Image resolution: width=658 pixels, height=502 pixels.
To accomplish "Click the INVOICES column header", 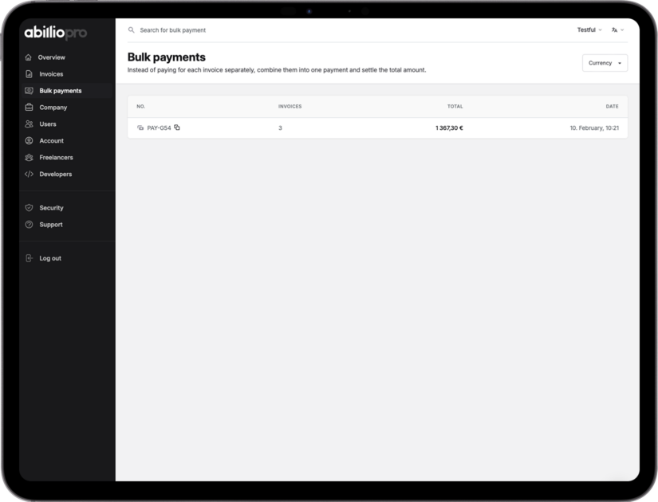I will [290, 107].
